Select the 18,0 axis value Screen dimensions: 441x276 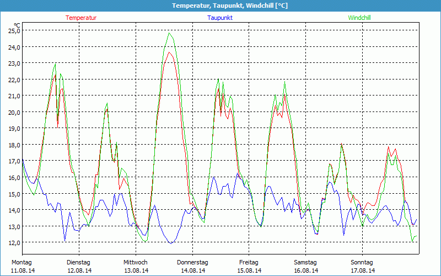pos(14,145)
